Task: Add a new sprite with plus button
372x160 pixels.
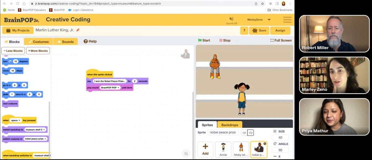Action: (x=205, y=149)
